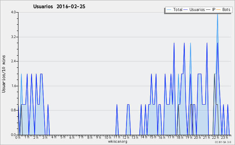Screen dimensions: 235x145
Task: Click the 3 h x-axis label
Action: point(45,137)
